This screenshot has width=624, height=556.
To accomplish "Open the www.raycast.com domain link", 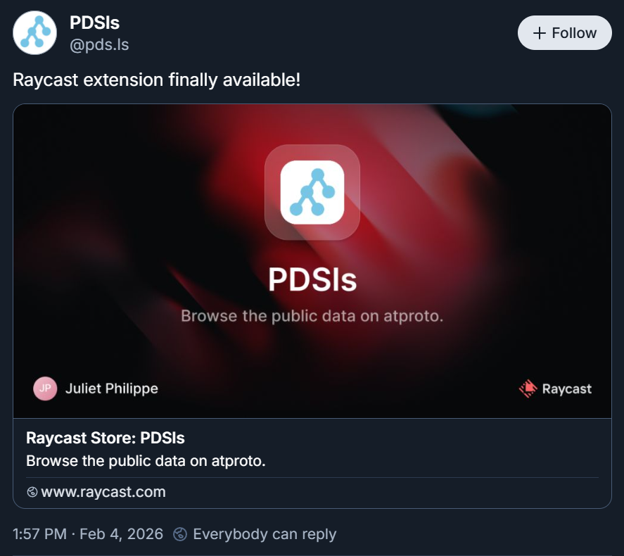I will tap(103, 492).
